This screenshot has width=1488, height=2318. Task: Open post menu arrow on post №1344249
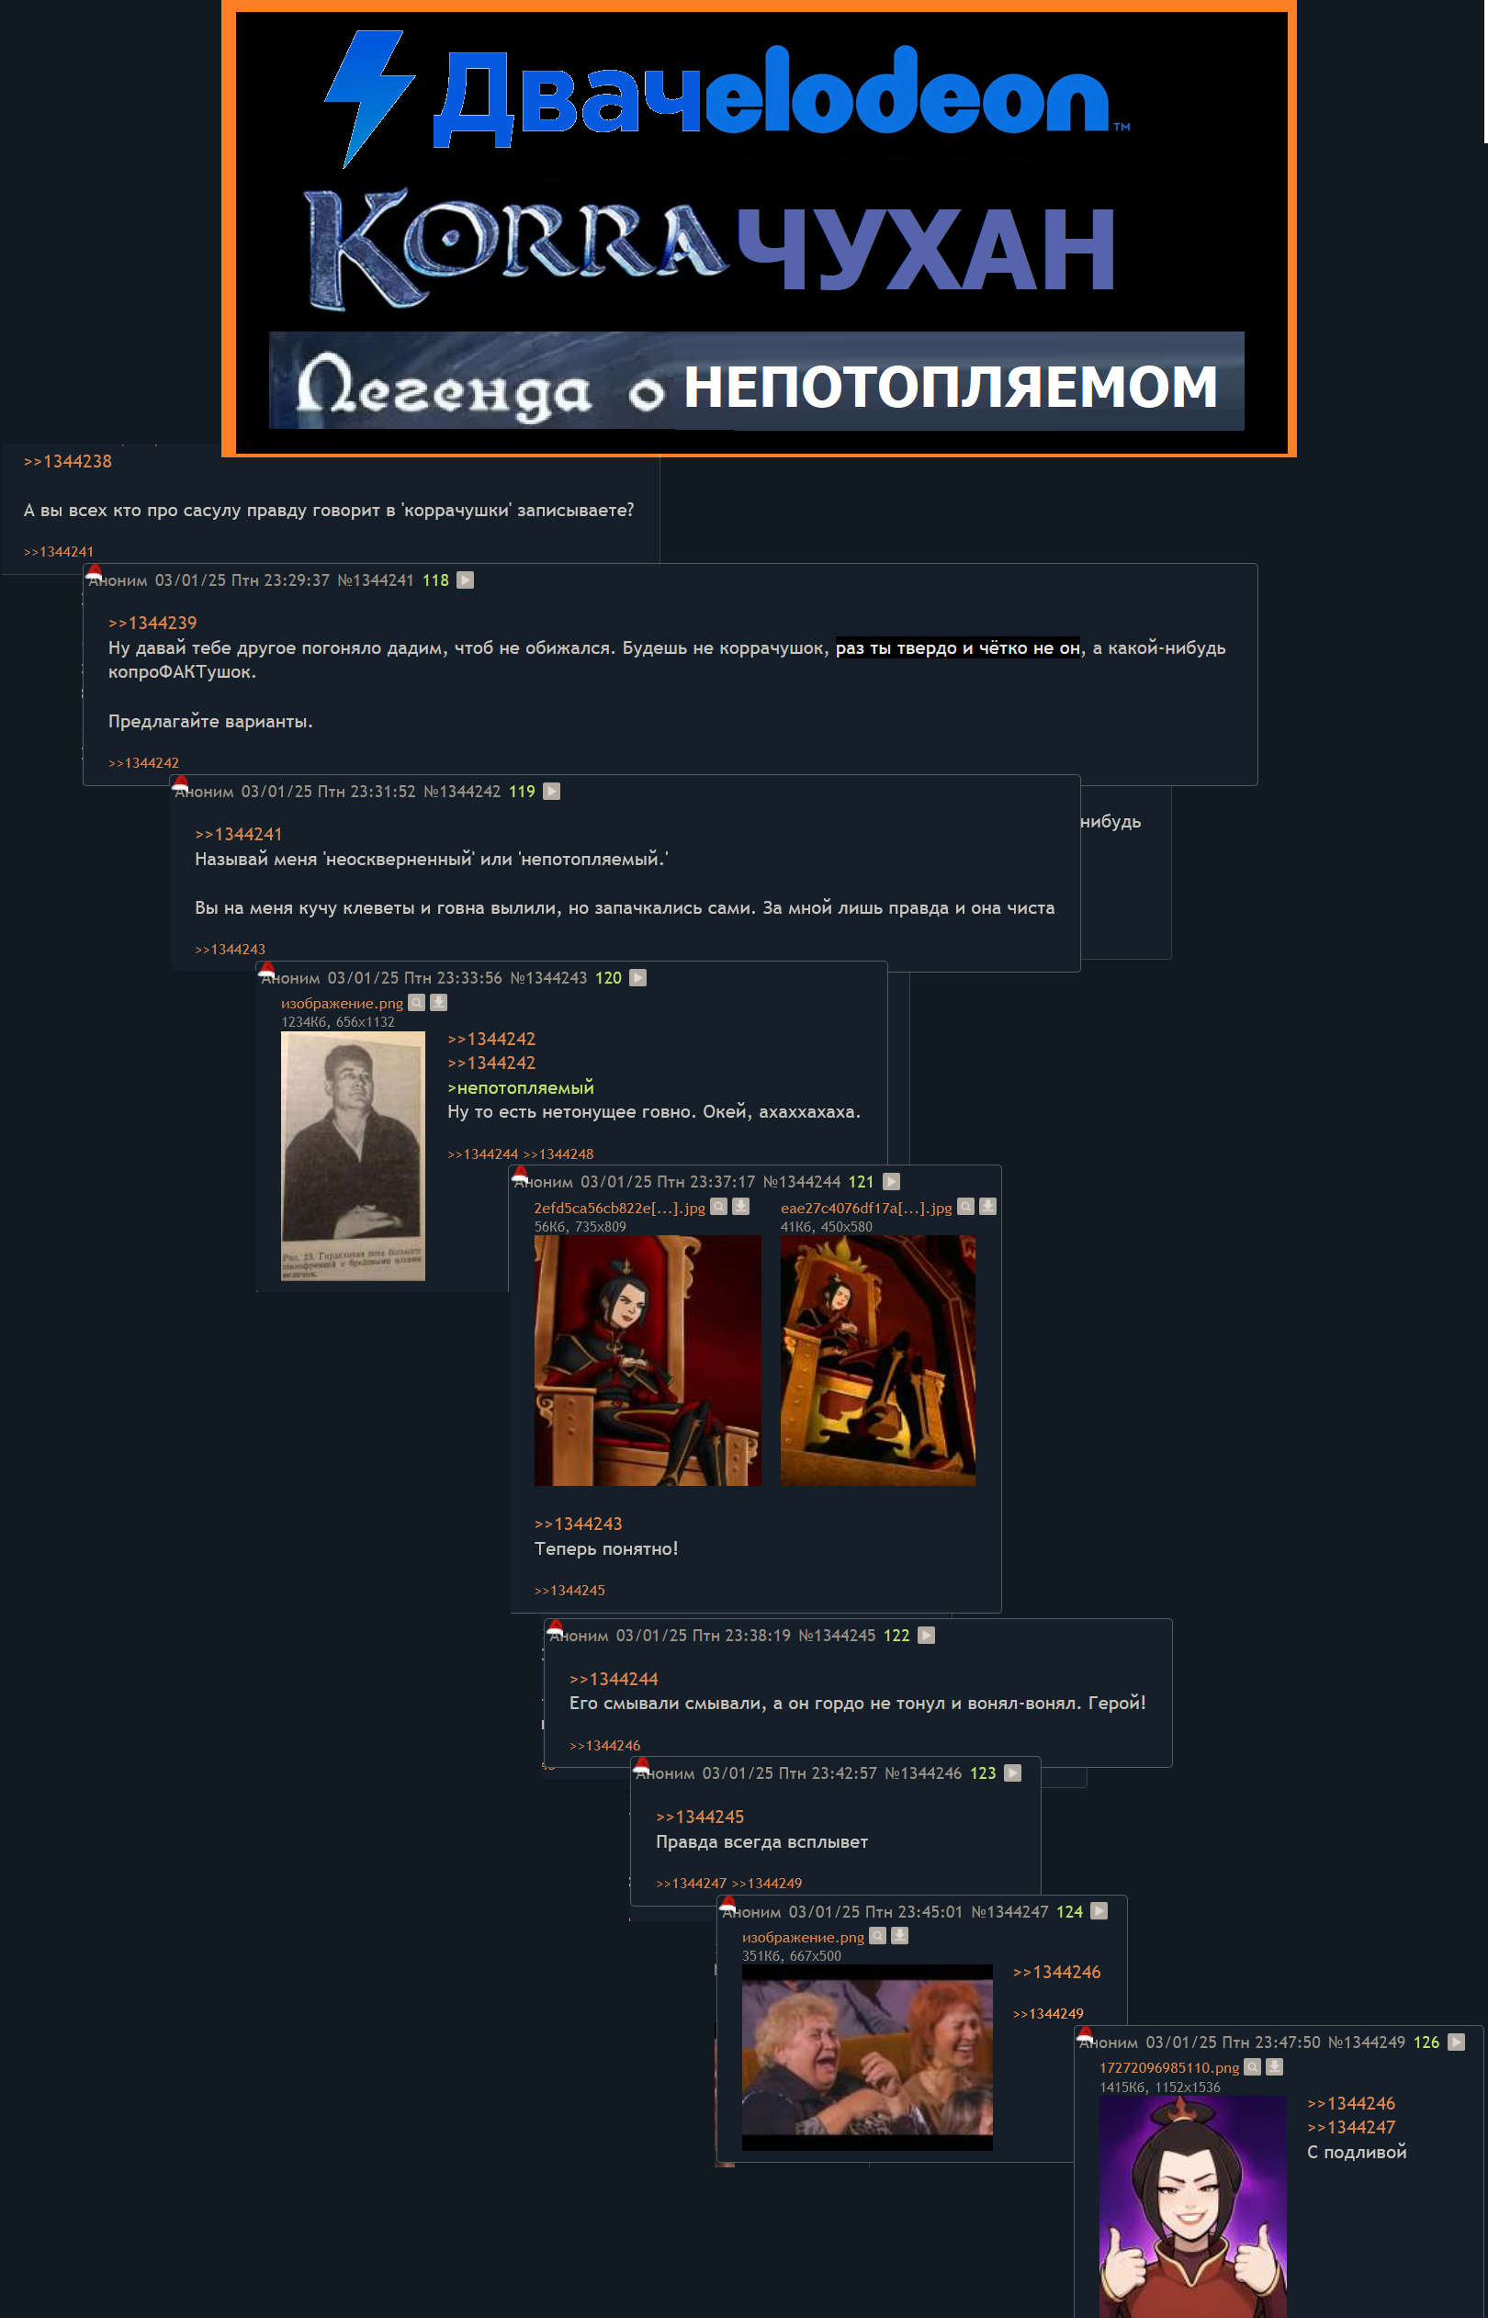click(1456, 2042)
